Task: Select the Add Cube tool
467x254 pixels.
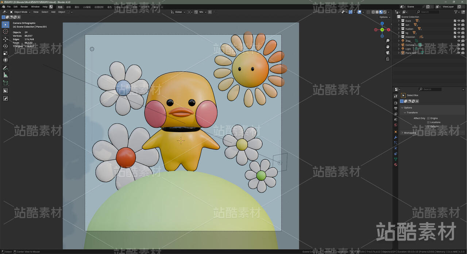Action: (5, 83)
